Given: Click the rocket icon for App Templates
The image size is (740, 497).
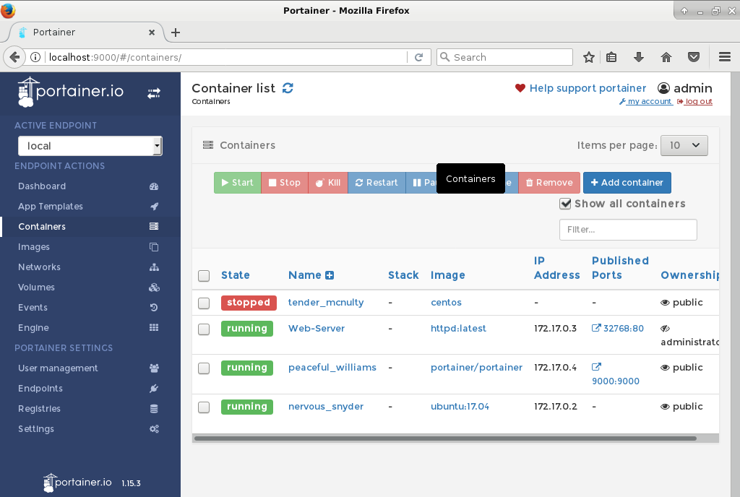Looking at the screenshot, I should click(154, 207).
